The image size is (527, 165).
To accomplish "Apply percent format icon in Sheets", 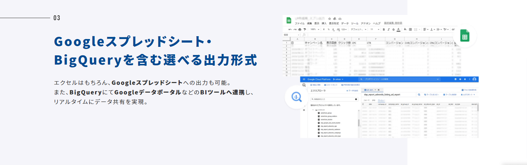I will (x=328, y=29).
